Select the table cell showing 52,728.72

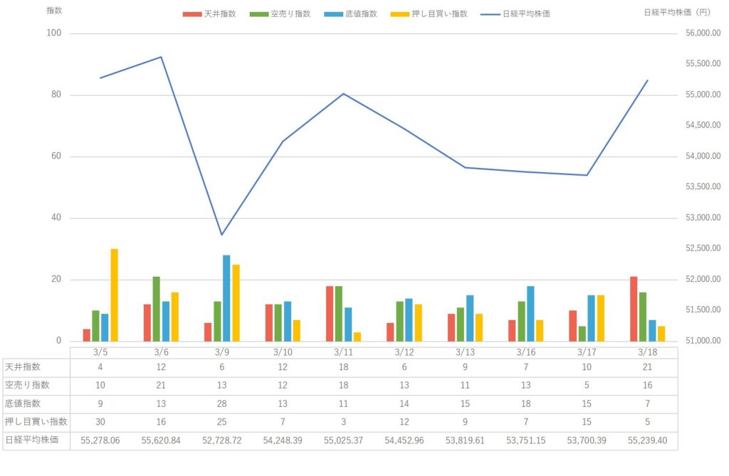221,440
